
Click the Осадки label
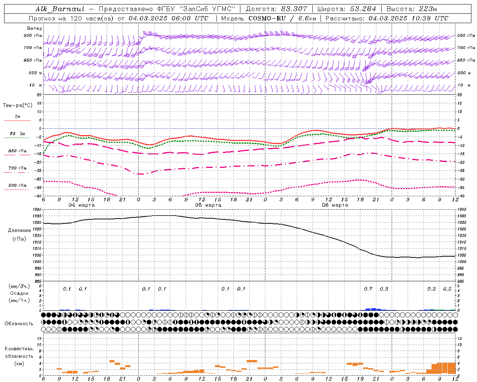19,293
